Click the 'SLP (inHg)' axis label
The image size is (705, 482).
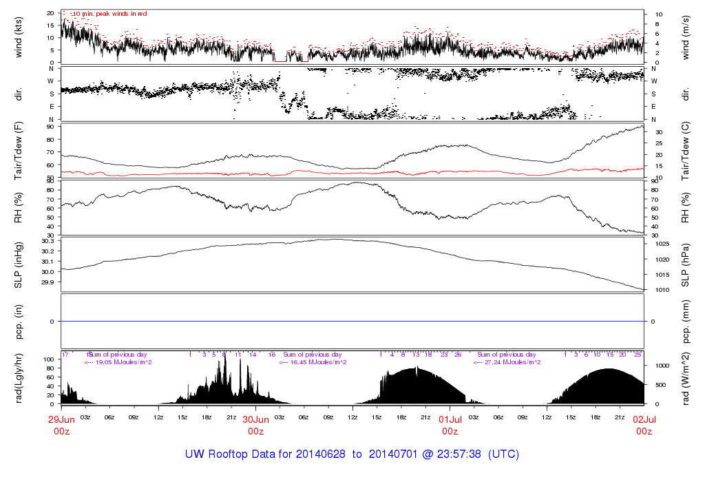pos(19,264)
